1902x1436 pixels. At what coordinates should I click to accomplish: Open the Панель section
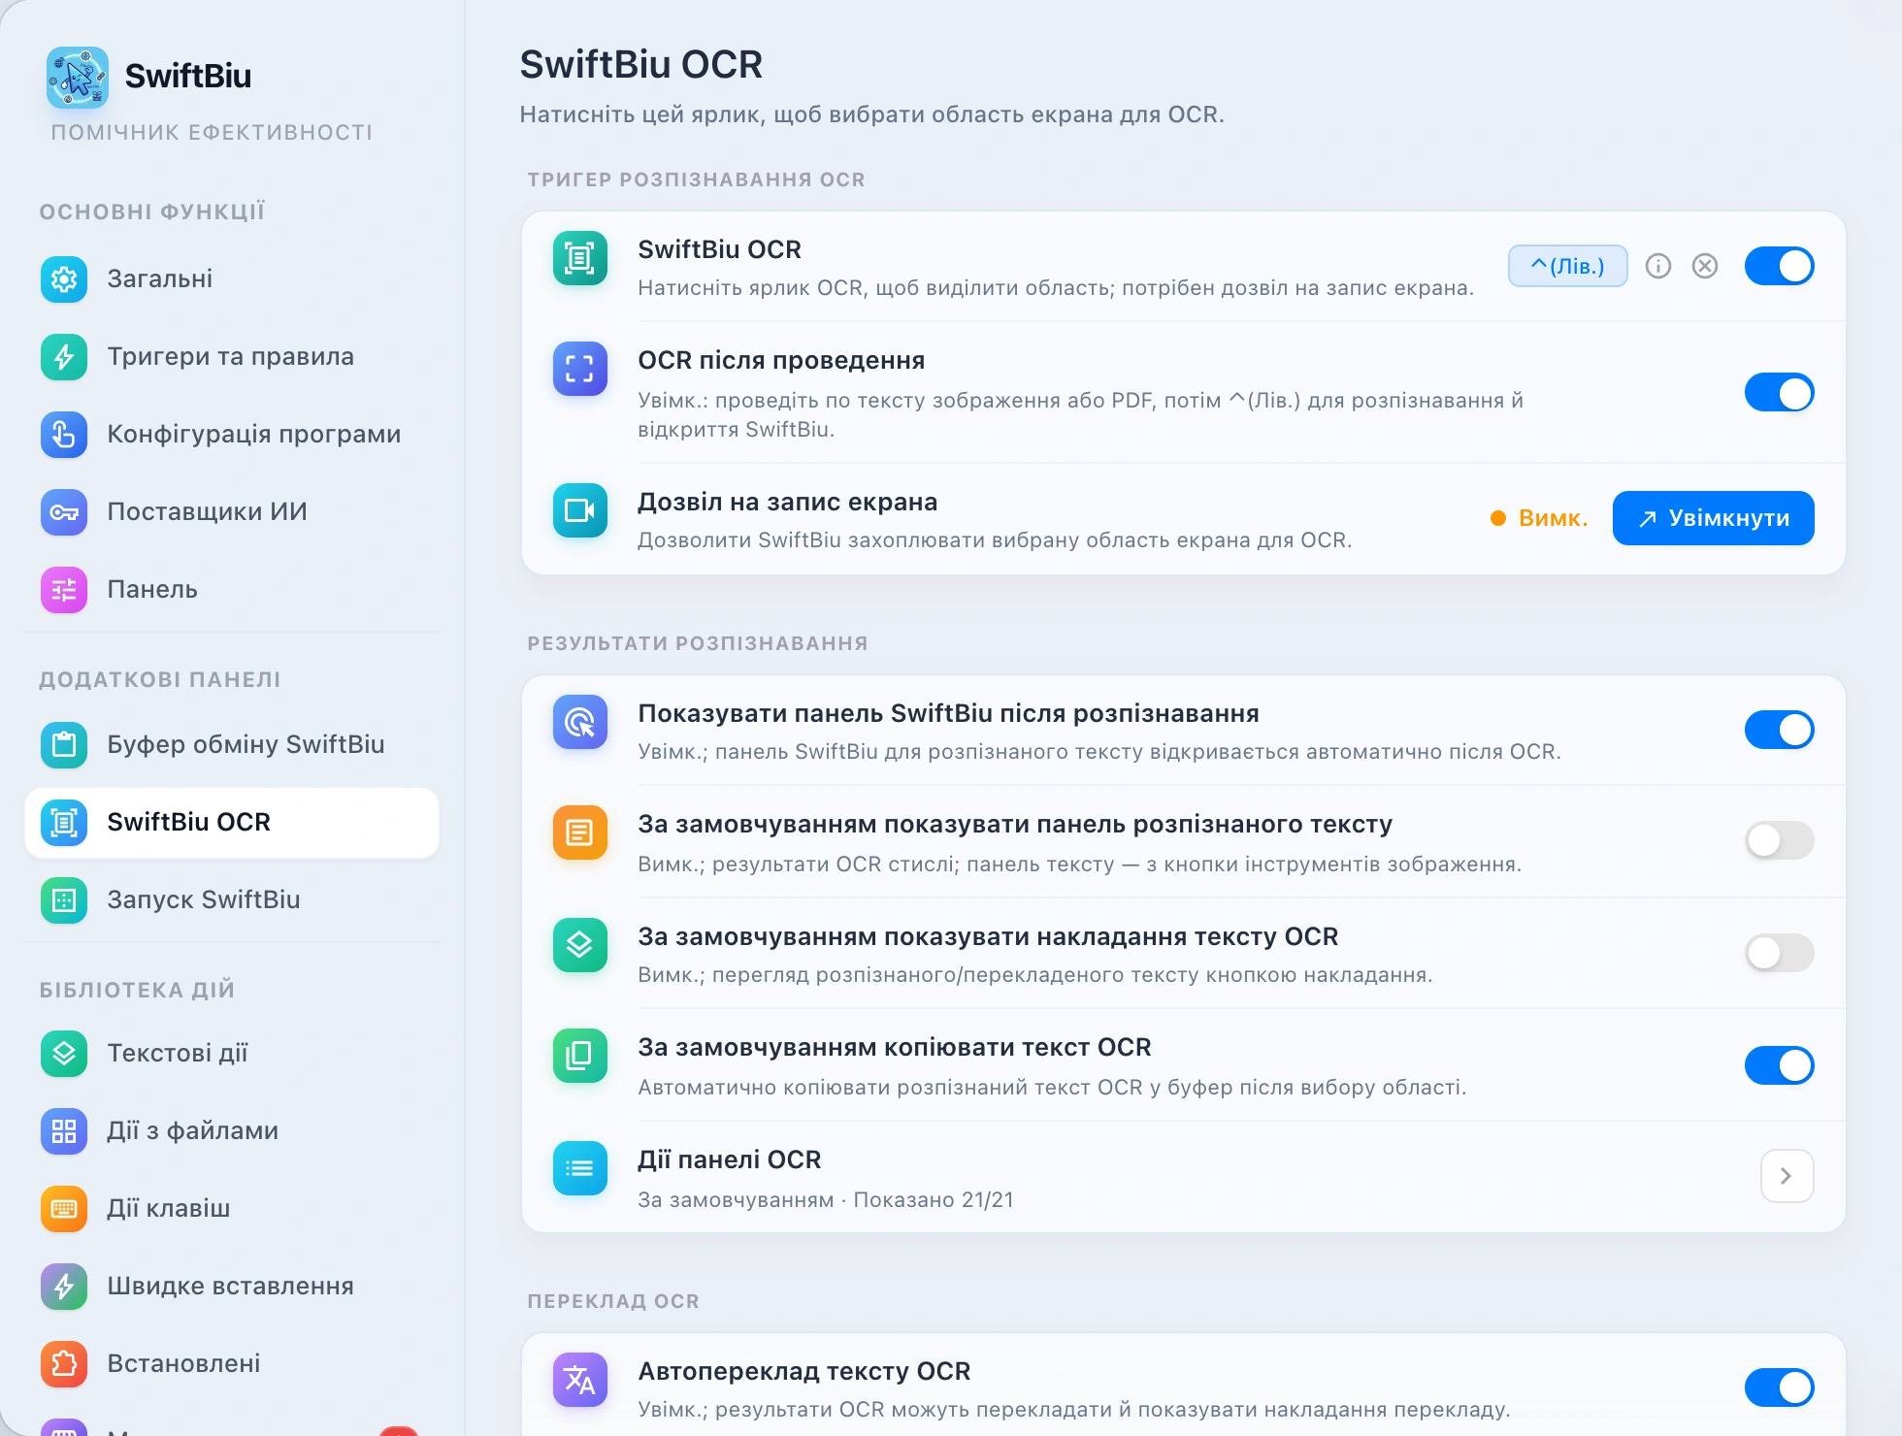point(232,590)
